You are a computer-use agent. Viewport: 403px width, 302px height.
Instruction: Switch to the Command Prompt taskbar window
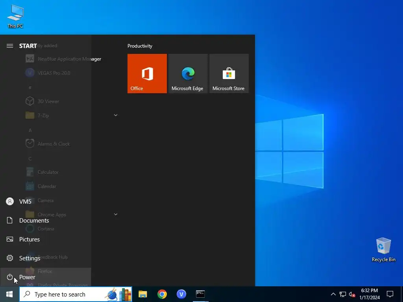point(200,294)
